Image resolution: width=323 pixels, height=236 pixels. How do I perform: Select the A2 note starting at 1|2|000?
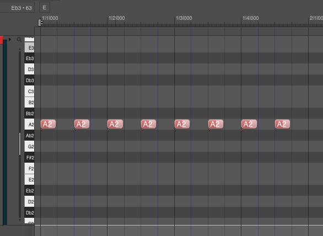pos(115,124)
